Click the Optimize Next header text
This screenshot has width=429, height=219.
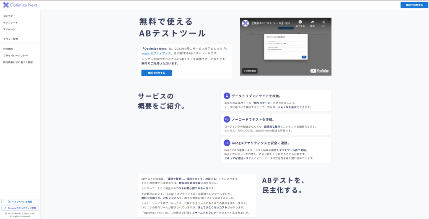point(23,5)
